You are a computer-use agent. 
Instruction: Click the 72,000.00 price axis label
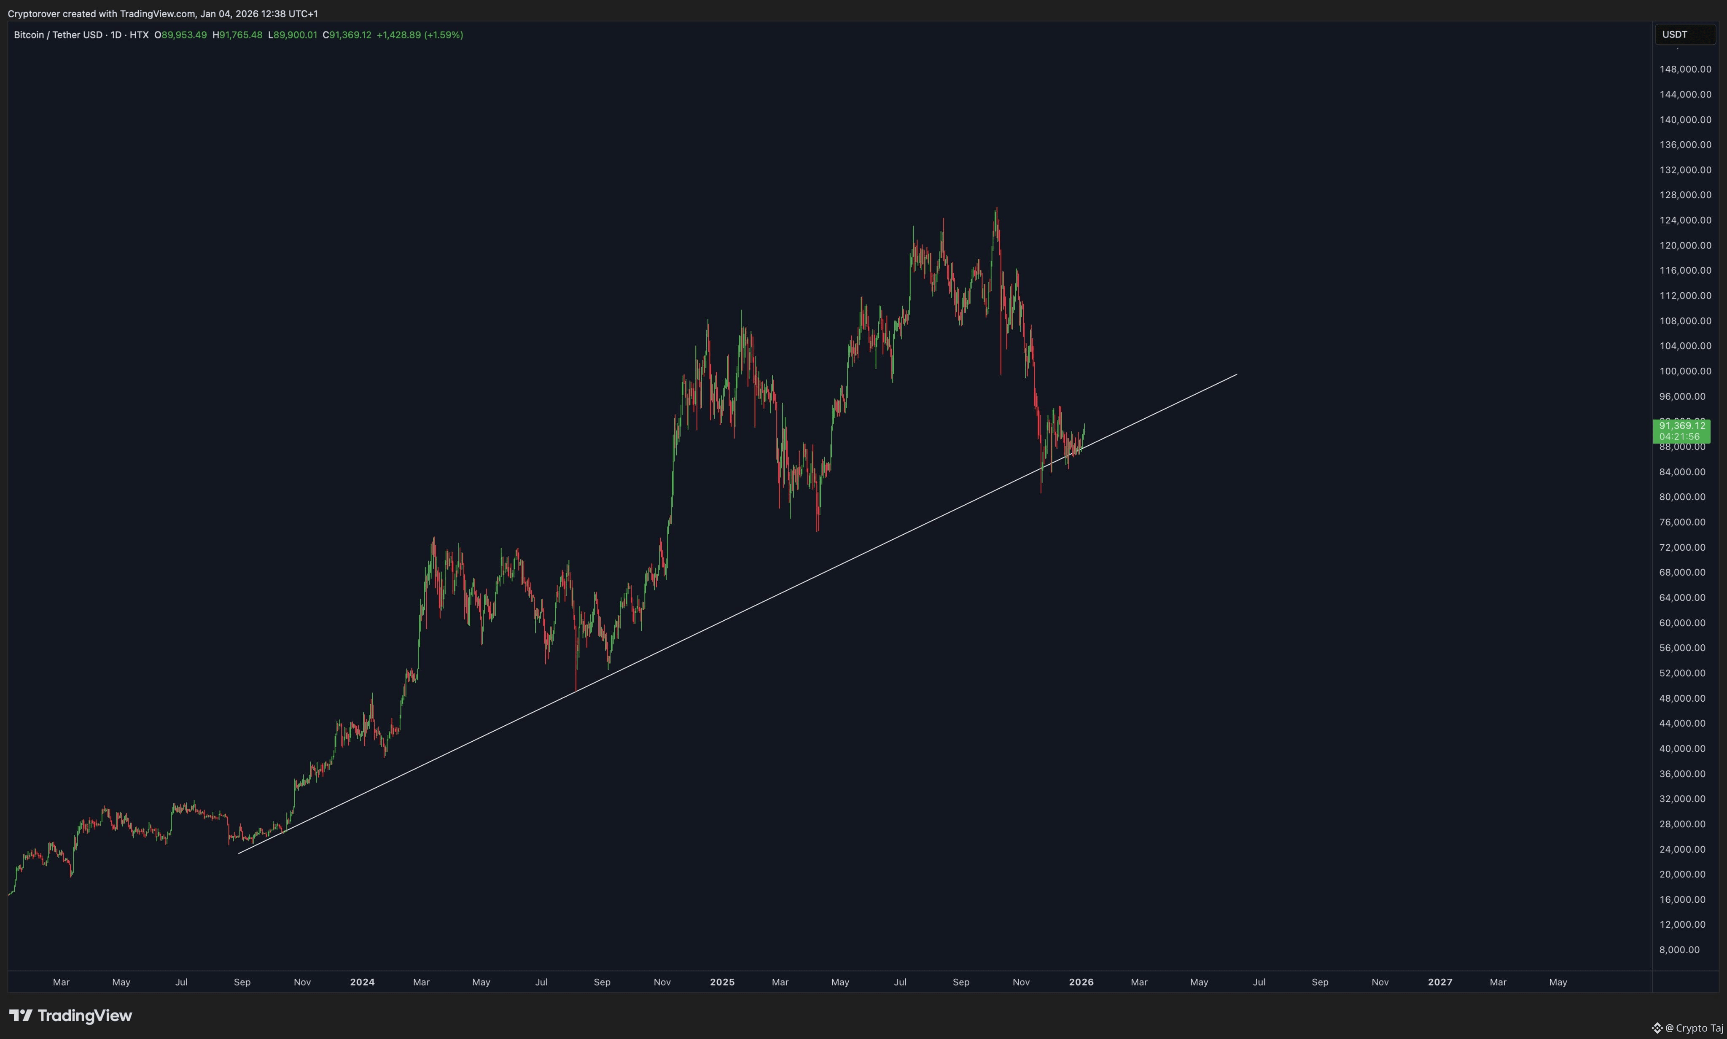point(1682,547)
